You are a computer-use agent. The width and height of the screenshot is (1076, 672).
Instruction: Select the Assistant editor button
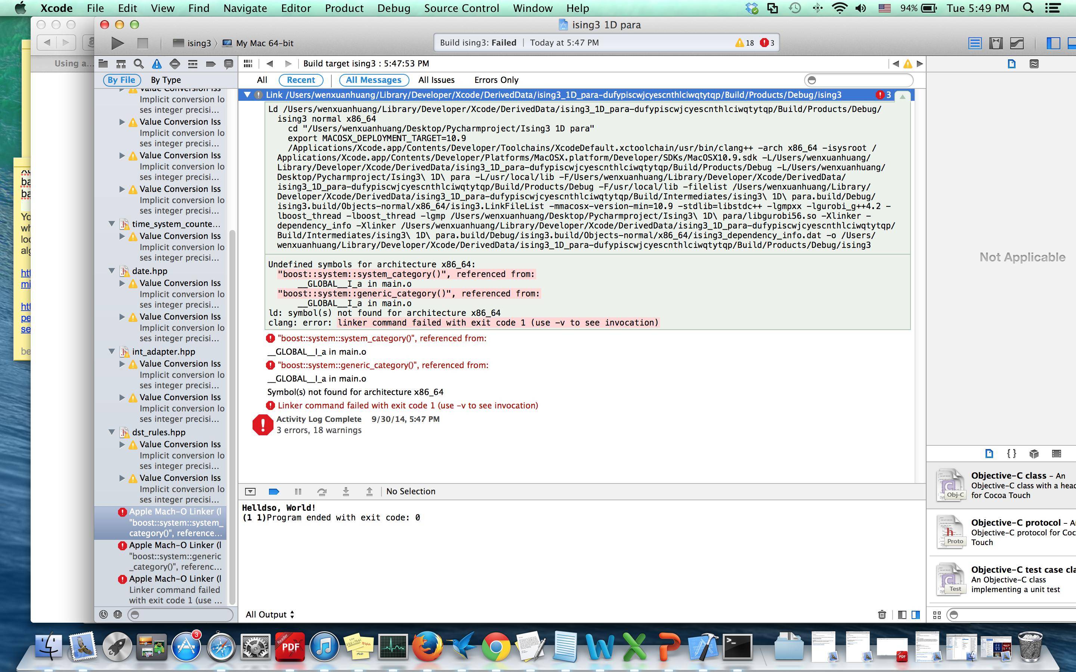(996, 43)
